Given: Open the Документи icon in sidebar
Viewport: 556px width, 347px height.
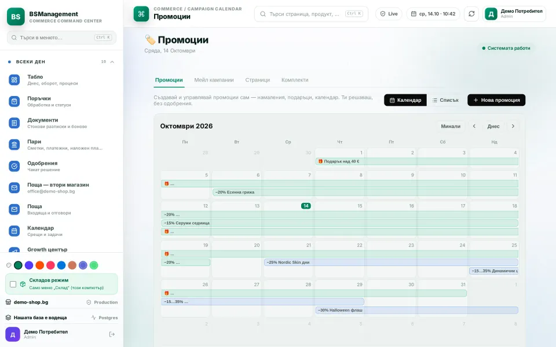Looking at the screenshot, I should 14,123.
